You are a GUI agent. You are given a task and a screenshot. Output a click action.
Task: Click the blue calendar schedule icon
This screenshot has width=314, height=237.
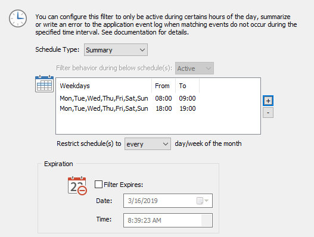44,84
